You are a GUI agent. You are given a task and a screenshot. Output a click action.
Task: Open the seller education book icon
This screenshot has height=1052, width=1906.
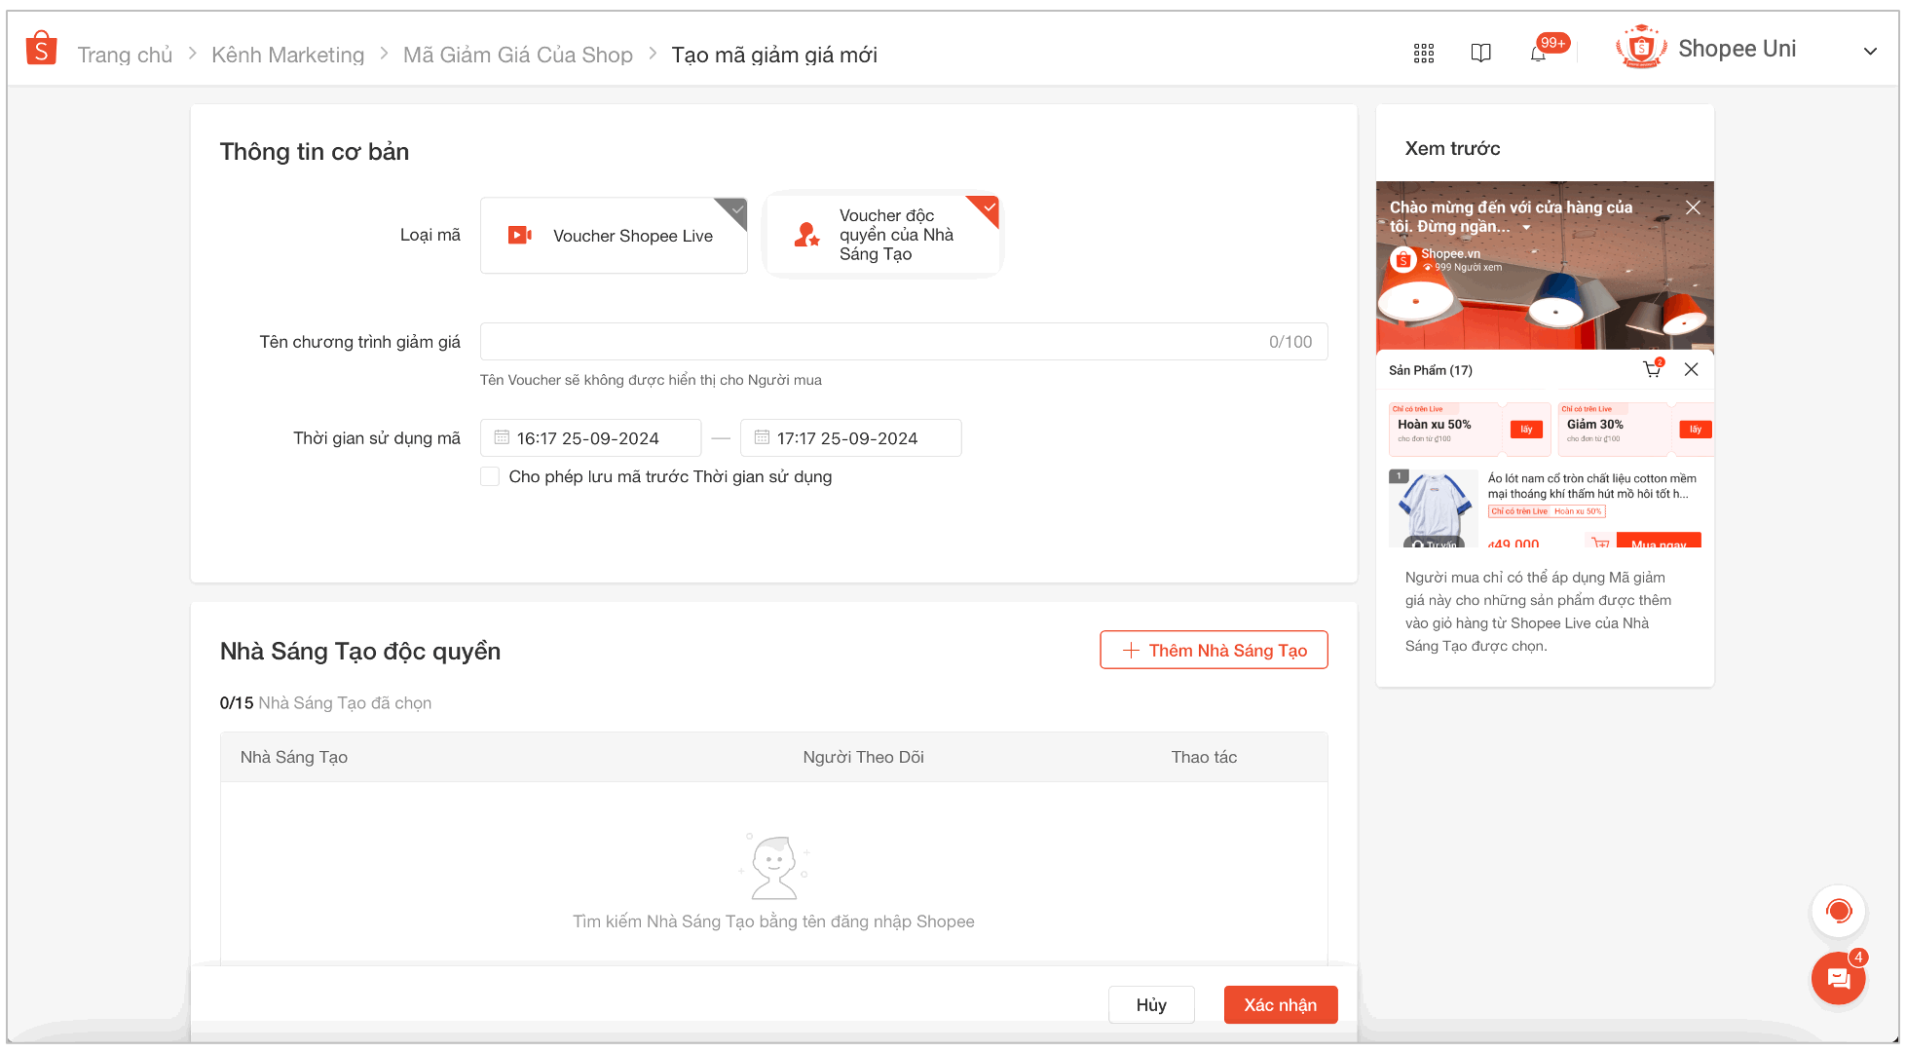1480,54
